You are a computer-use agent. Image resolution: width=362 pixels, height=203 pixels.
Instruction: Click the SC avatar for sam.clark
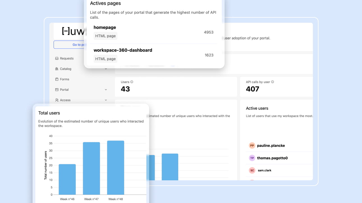(x=252, y=170)
